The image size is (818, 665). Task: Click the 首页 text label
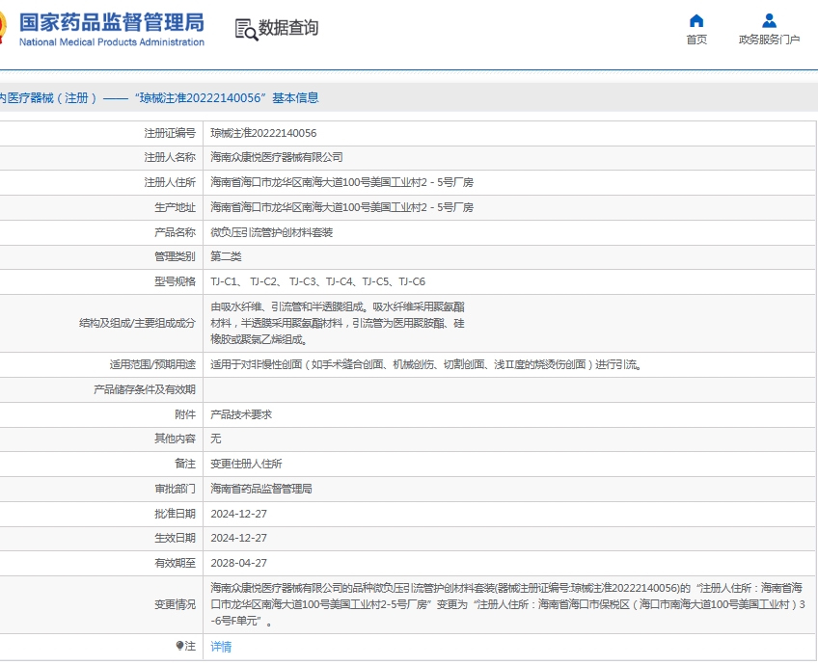[696, 40]
